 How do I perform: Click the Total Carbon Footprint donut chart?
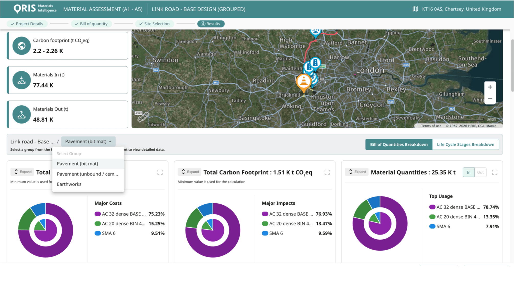(213, 230)
